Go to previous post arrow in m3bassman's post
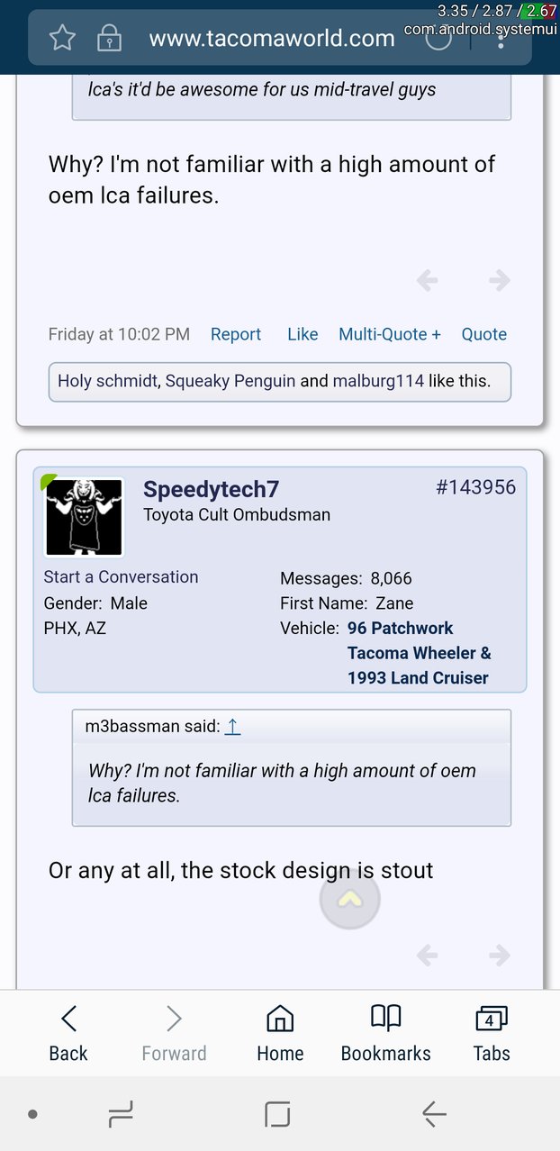This screenshot has height=1151, width=560. [428, 281]
